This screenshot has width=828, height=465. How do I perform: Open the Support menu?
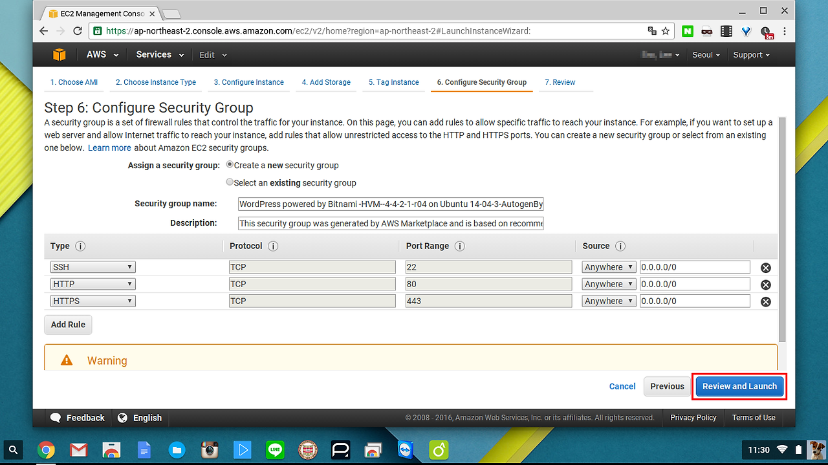pyautogui.click(x=751, y=55)
